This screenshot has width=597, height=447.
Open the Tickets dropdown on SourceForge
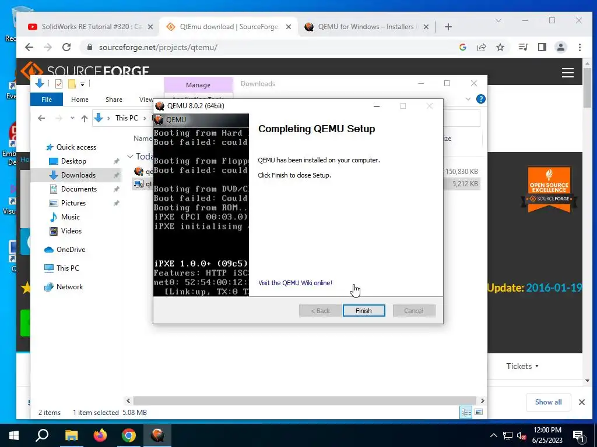click(x=522, y=366)
